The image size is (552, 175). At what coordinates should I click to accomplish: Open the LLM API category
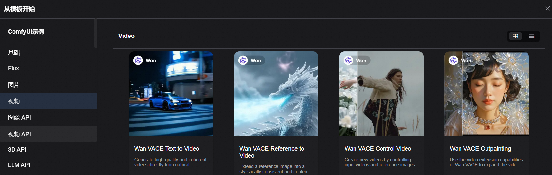tap(49, 165)
